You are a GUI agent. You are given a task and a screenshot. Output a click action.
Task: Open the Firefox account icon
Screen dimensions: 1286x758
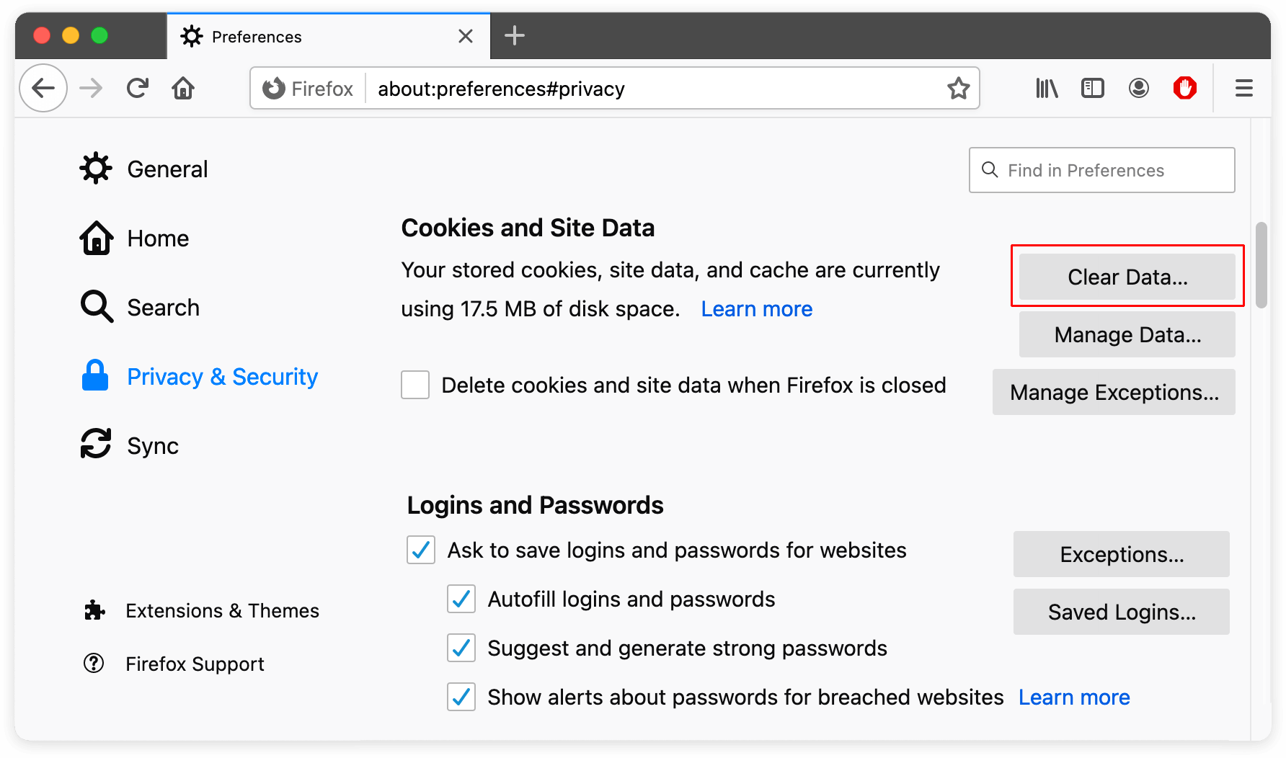point(1139,89)
